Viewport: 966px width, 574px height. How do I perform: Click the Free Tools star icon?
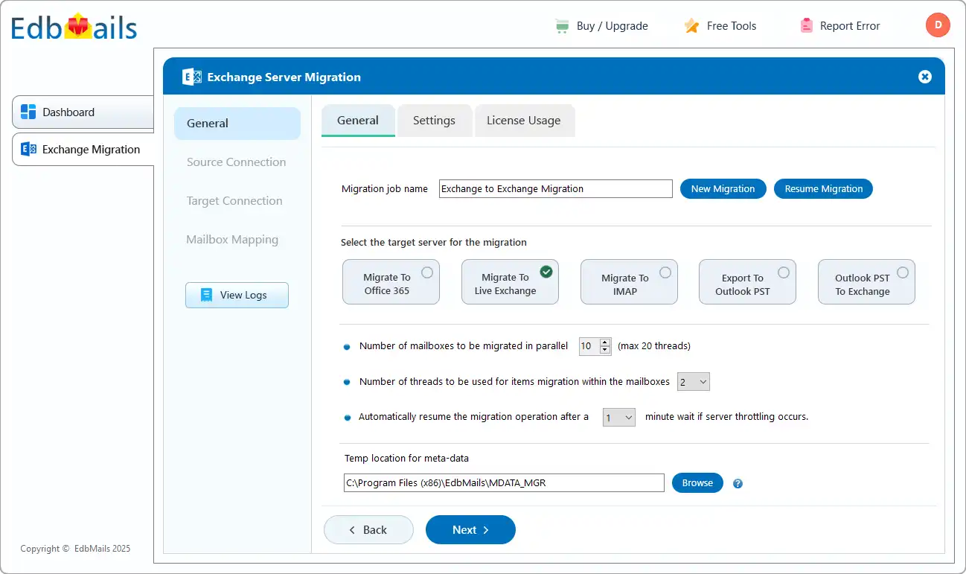[x=691, y=26]
